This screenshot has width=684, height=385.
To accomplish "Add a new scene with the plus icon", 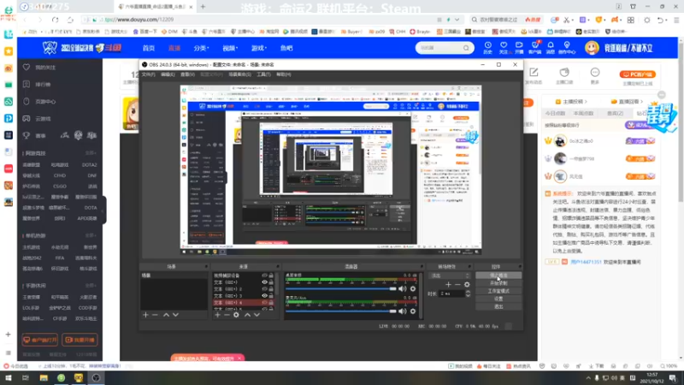I will 145,315.
